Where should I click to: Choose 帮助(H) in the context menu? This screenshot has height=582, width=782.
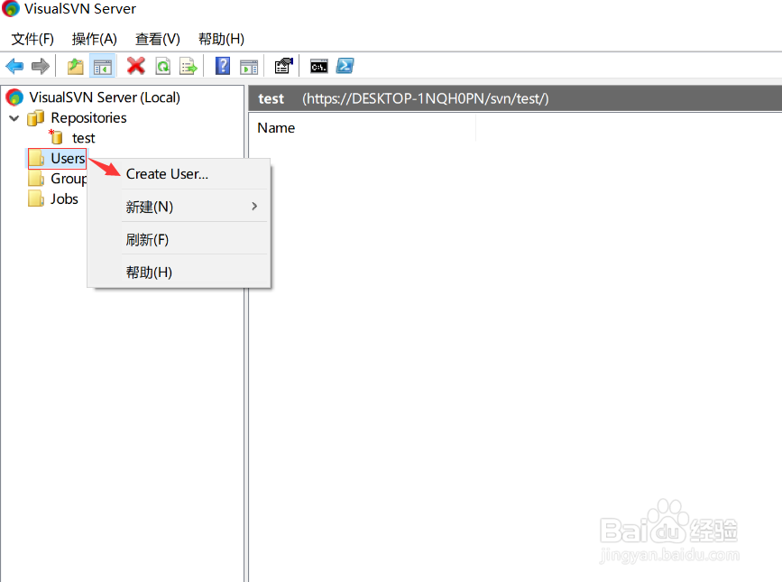[179, 272]
